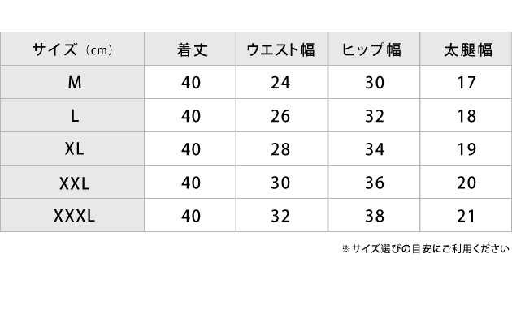Image resolution: width=512 pixels, height=314 pixels.
Task: Click the XL size row label
Action: 72,148
